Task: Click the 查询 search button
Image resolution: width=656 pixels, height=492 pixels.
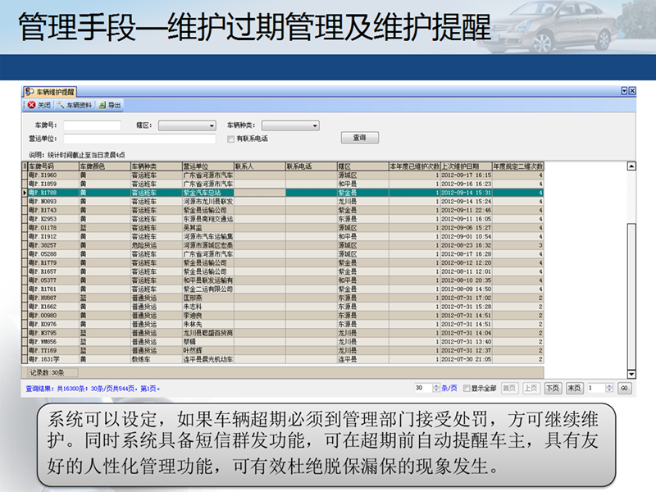Action: coord(359,138)
